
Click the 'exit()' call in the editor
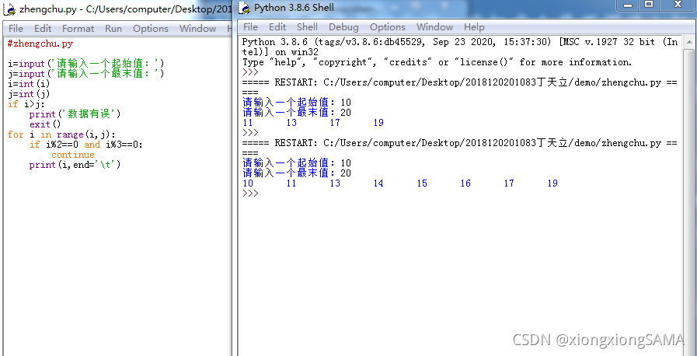pyautogui.click(x=45, y=124)
